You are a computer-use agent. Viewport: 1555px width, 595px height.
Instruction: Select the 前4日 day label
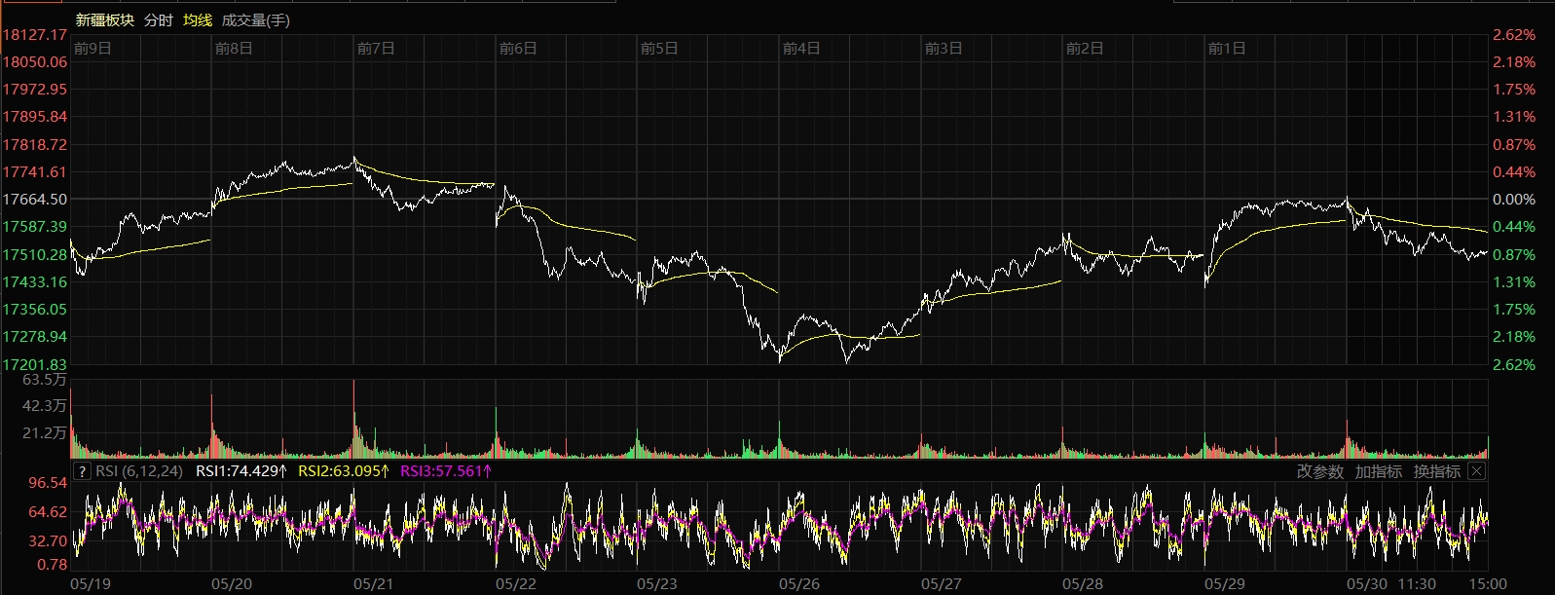(x=801, y=48)
